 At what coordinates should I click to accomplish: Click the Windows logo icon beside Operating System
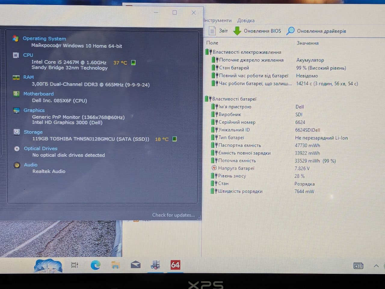[16, 38]
